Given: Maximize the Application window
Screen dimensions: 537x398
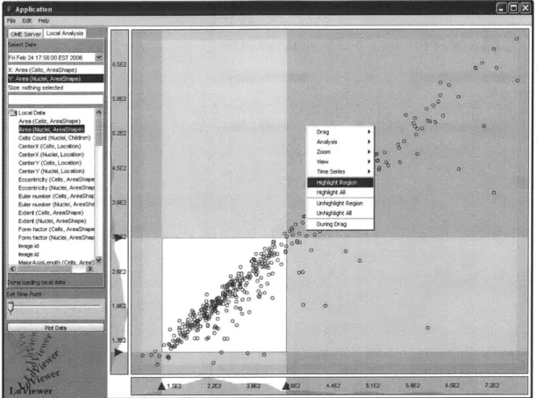Looking at the screenshot, I should point(513,8).
